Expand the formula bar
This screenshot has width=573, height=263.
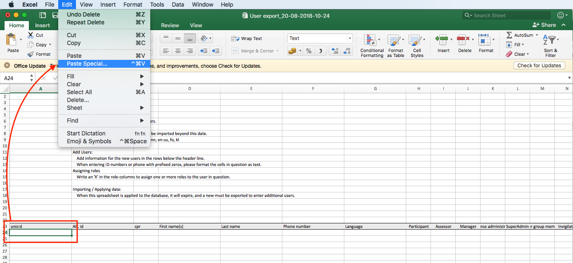(569, 78)
